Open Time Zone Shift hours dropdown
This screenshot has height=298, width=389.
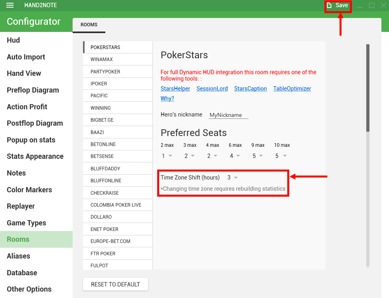coord(233,178)
